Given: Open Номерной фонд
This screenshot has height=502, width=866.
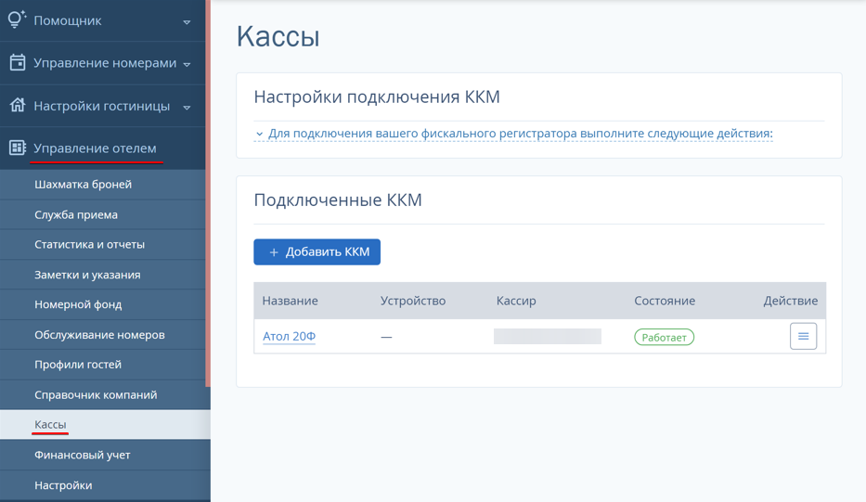Looking at the screenshot, I should click(x=103, y=304).
